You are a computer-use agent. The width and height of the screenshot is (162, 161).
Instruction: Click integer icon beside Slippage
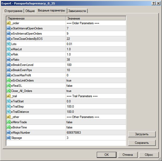tap(9, 138)
